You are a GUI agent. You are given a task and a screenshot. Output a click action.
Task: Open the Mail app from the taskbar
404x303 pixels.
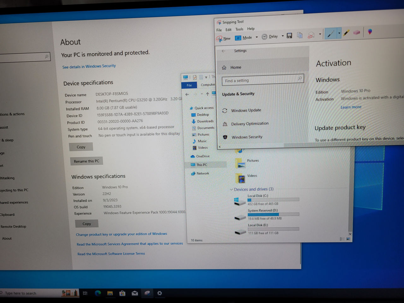click(x=135, y=293)
